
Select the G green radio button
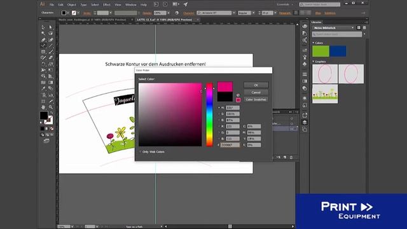coord(219,132)
